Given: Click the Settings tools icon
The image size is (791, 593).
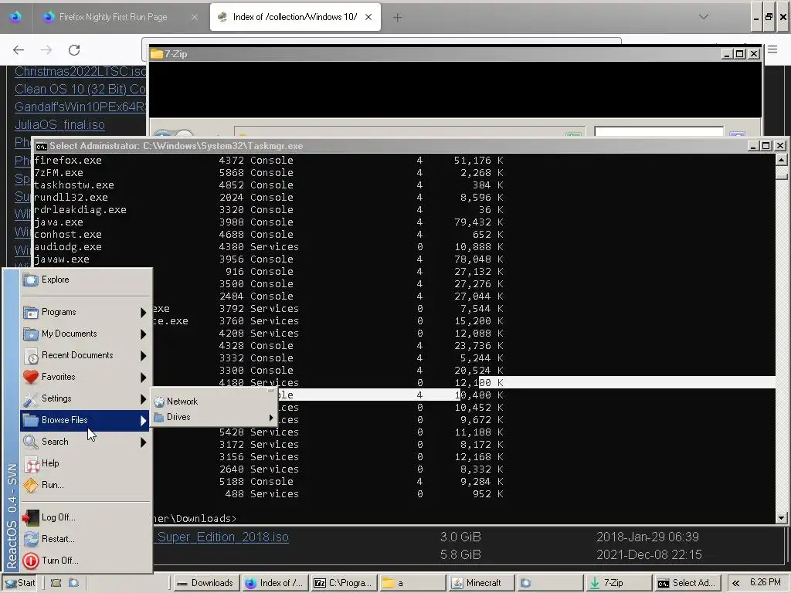Looking at the screenshot, I should [x=31, y=399].
